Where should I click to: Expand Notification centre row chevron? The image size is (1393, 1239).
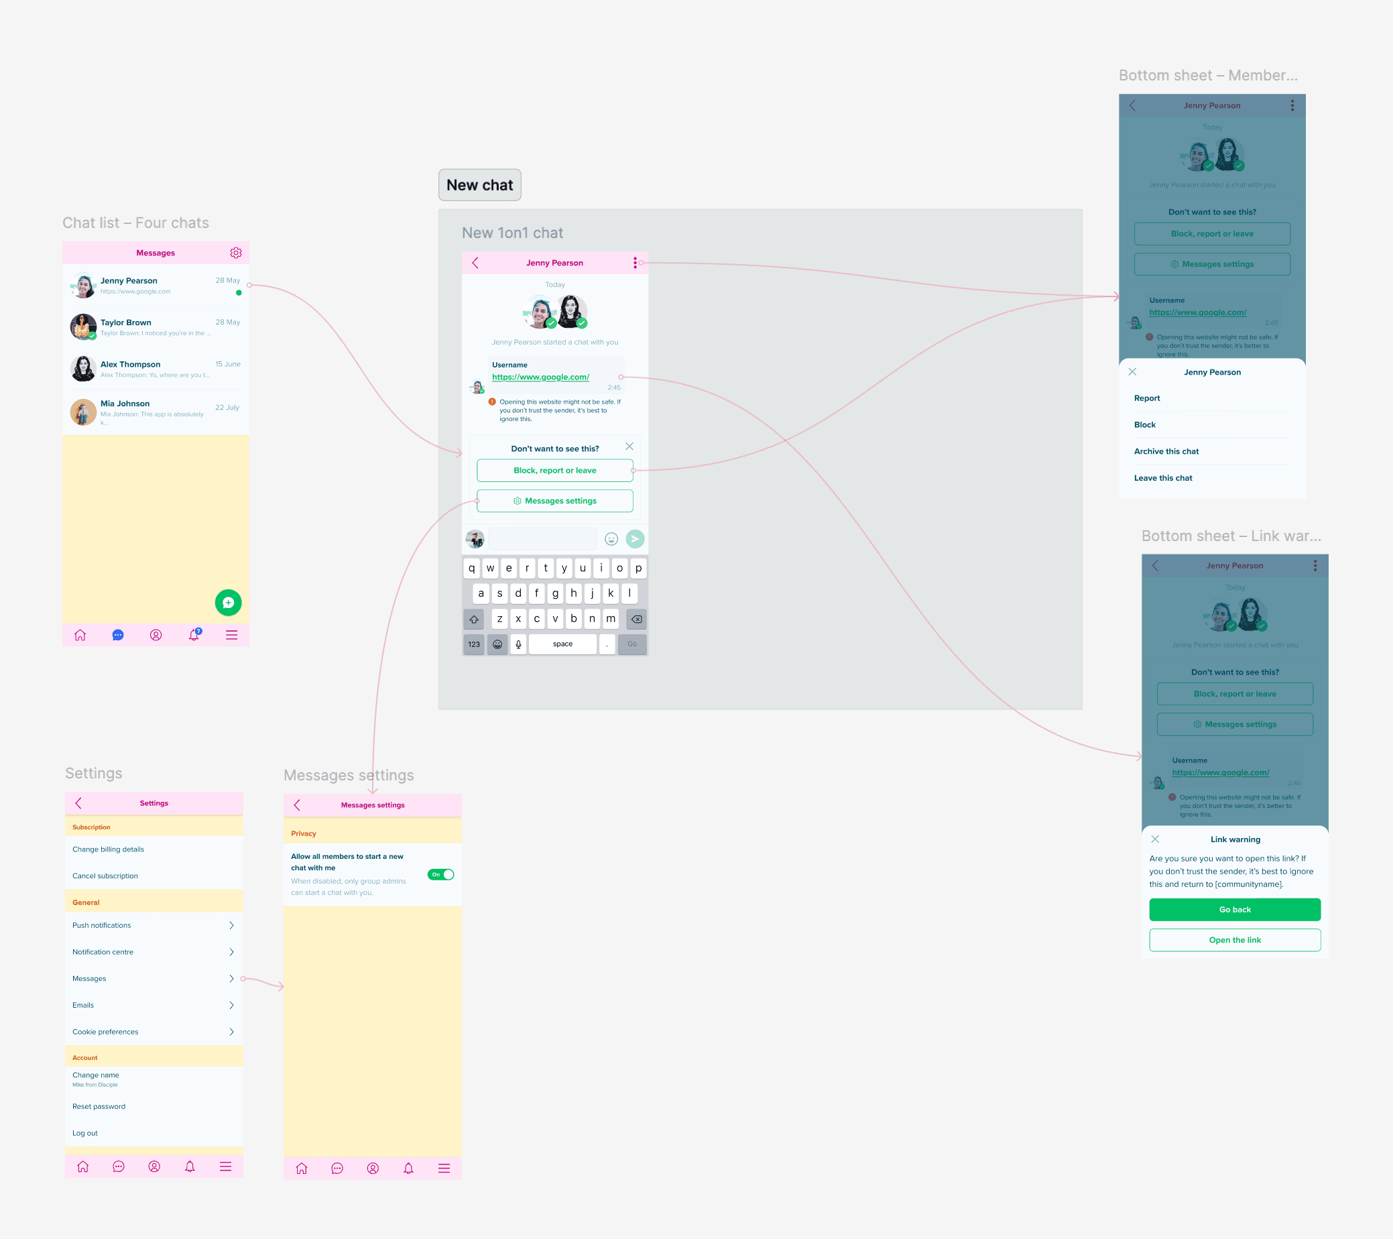(x=232, y=952)
